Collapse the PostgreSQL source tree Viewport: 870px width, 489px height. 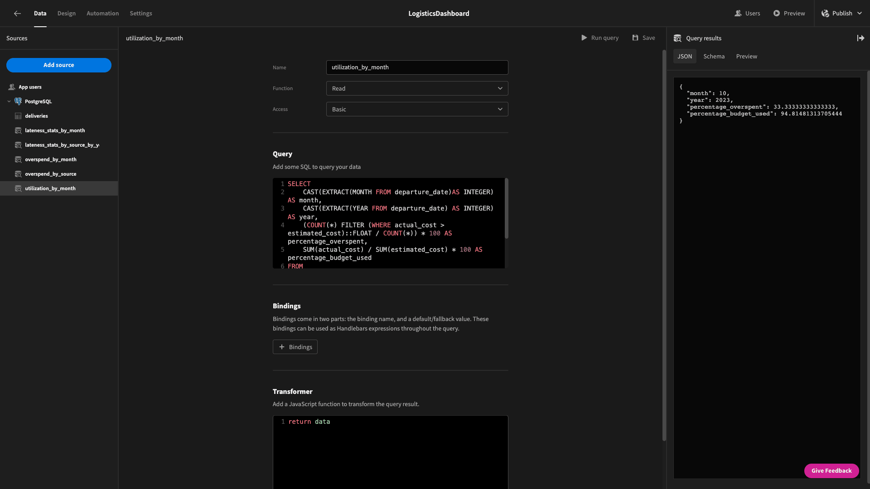tap(9, 101)
